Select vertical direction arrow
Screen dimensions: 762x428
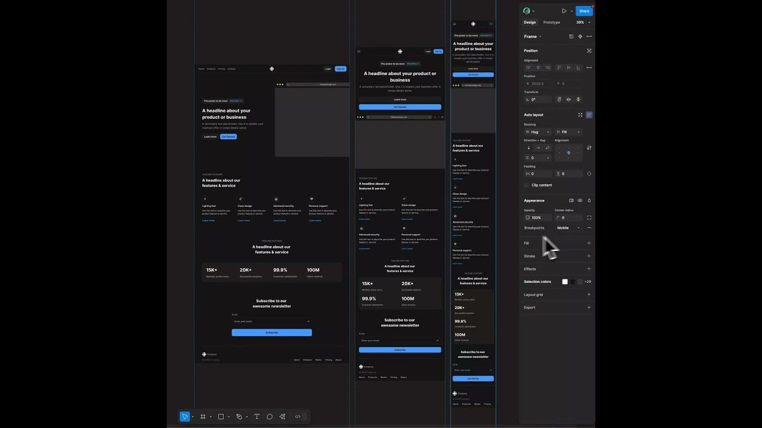[x=529, y=147]
